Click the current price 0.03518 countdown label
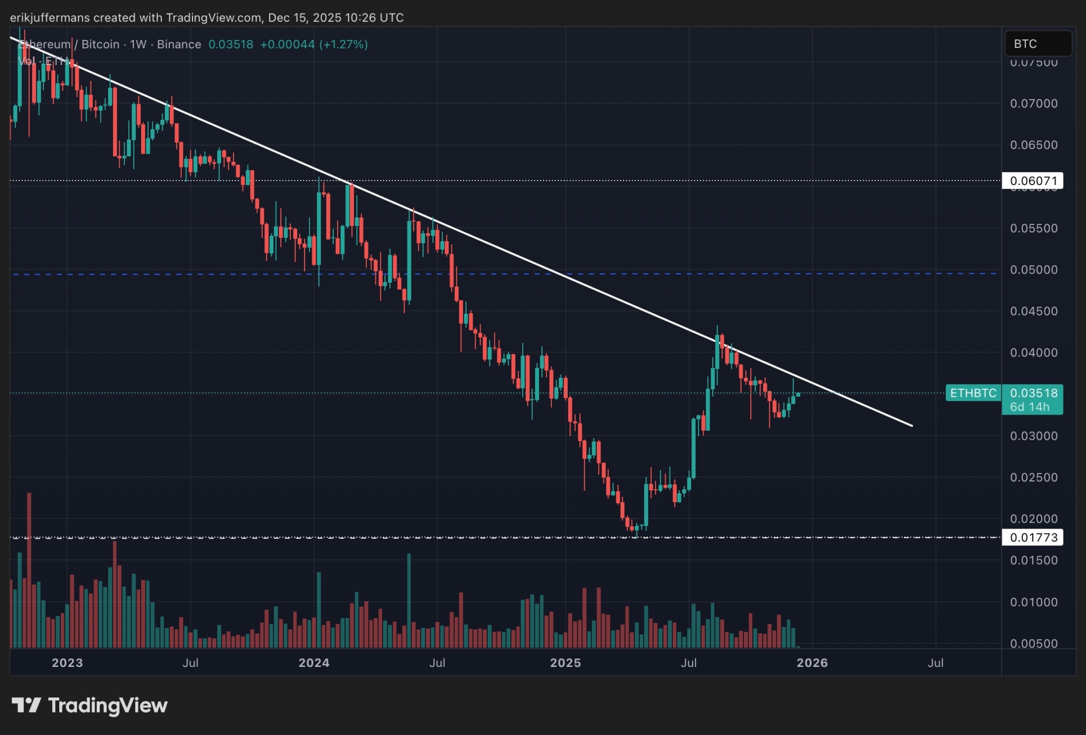The width and height of the screenshot is (1086, 735). (x=1033, y=400)
